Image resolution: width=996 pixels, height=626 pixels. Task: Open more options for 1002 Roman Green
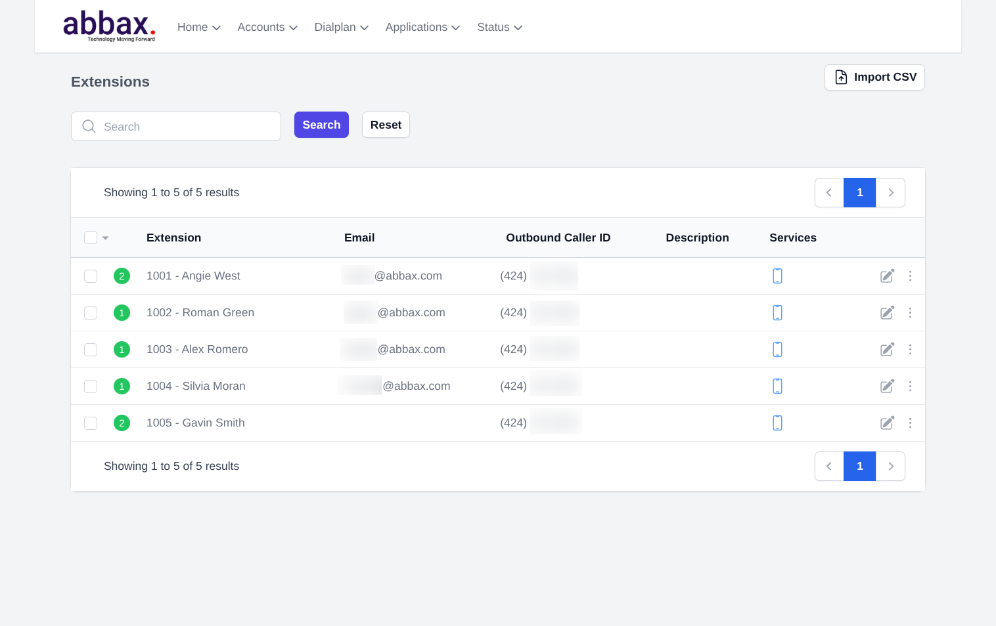point(910,313)
